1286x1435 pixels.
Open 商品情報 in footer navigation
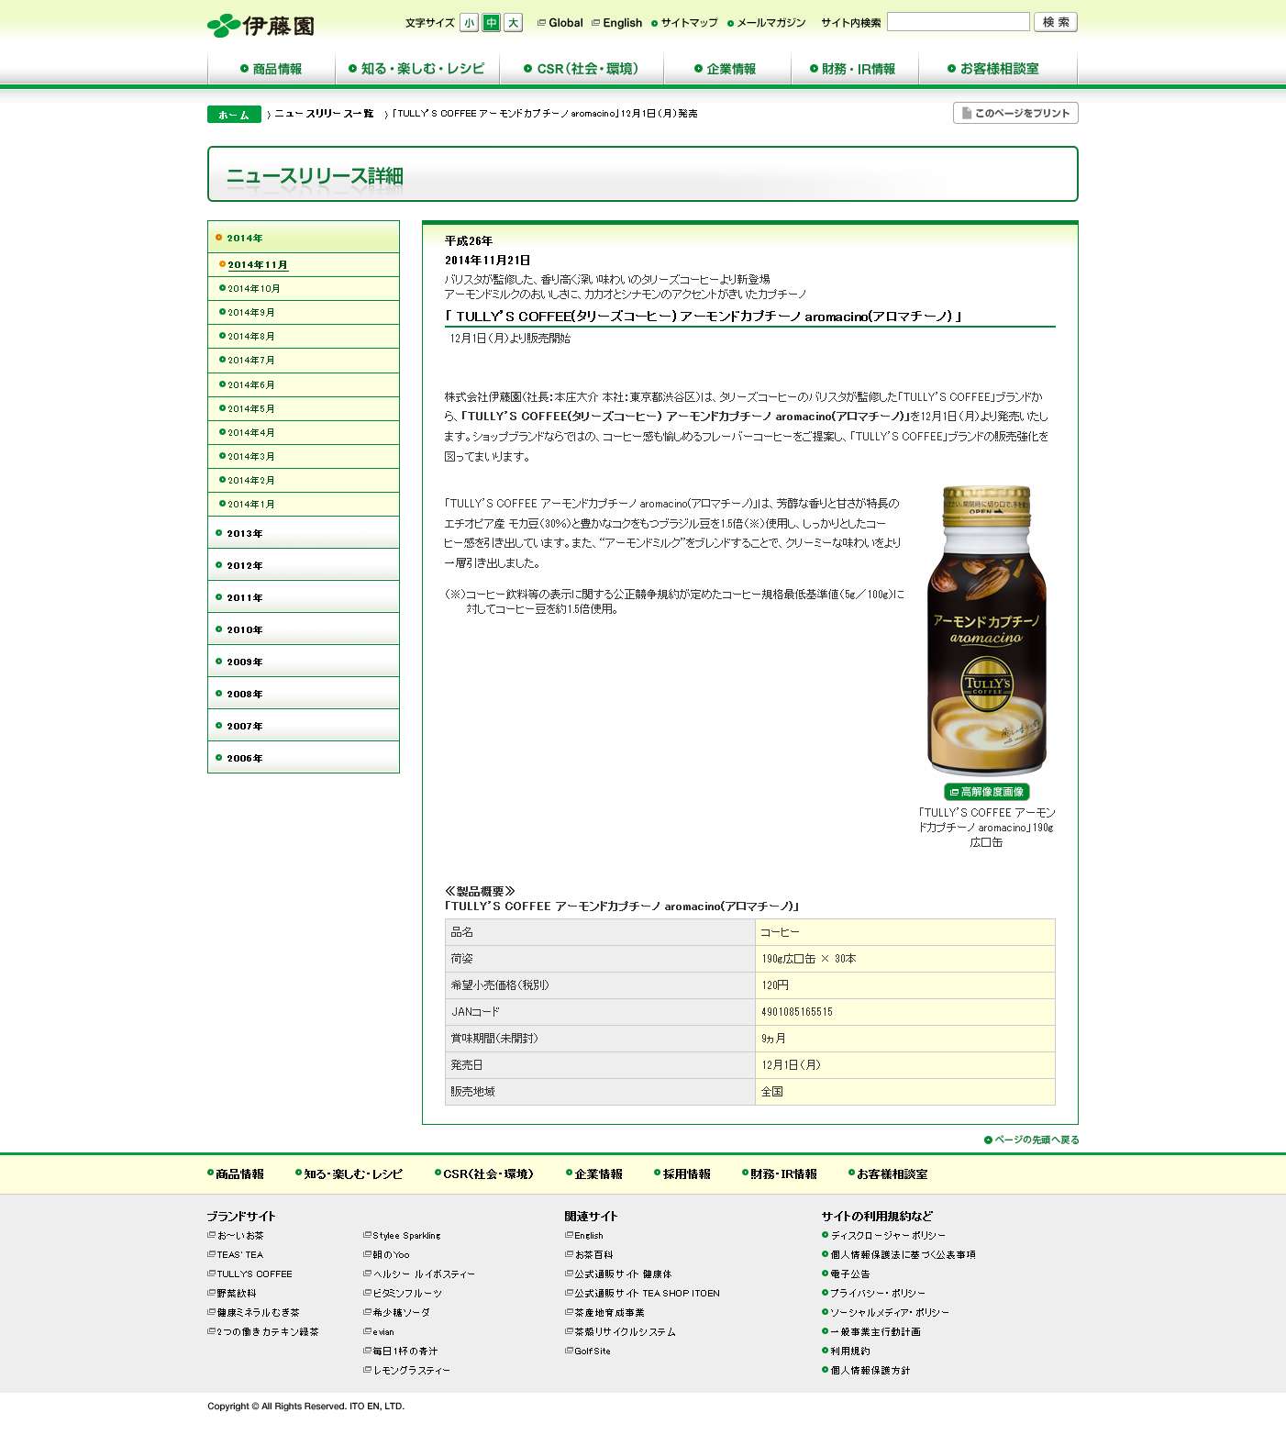(236, 1174)
